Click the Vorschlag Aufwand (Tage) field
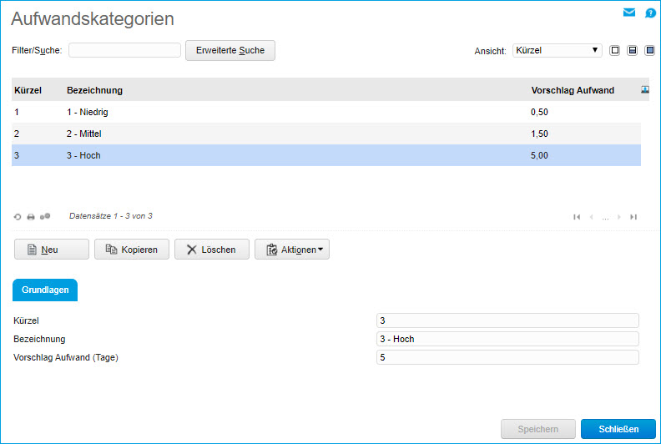The image size is (661, 444). (507, 357)
